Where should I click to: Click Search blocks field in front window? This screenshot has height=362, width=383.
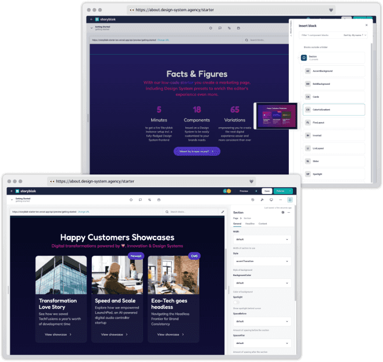[x=191, y=212]
